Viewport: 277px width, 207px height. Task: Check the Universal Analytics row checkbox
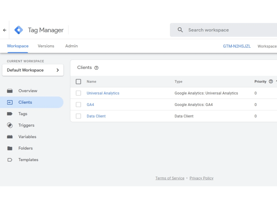point(78,93)
